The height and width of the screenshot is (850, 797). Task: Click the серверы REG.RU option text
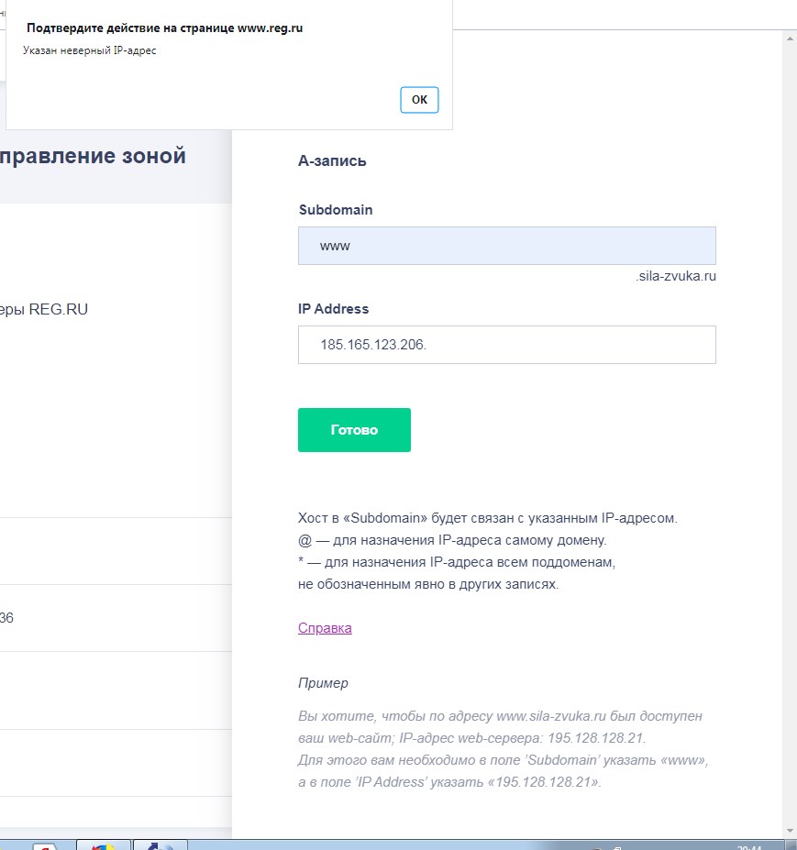coord(44,309)
